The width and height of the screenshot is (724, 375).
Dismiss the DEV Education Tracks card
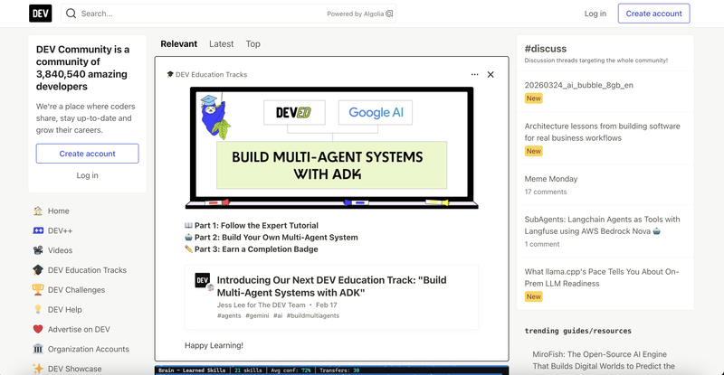point(491,75)
